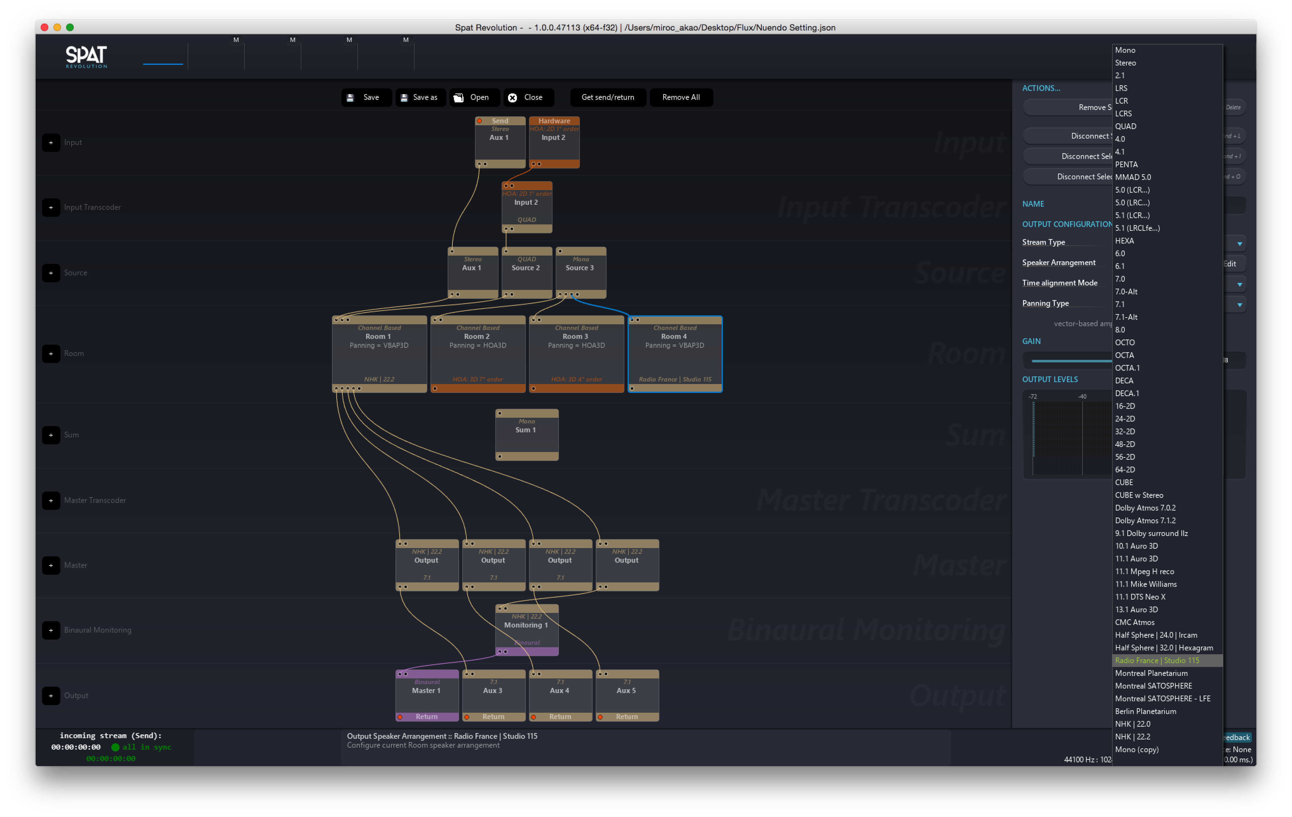Add module in Input row plus button
Screen dimensions: 1292x817
51,143
